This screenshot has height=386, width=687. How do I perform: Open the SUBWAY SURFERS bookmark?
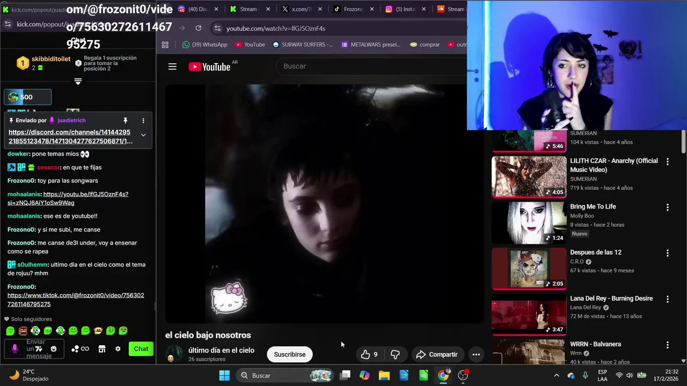point(302,44)
